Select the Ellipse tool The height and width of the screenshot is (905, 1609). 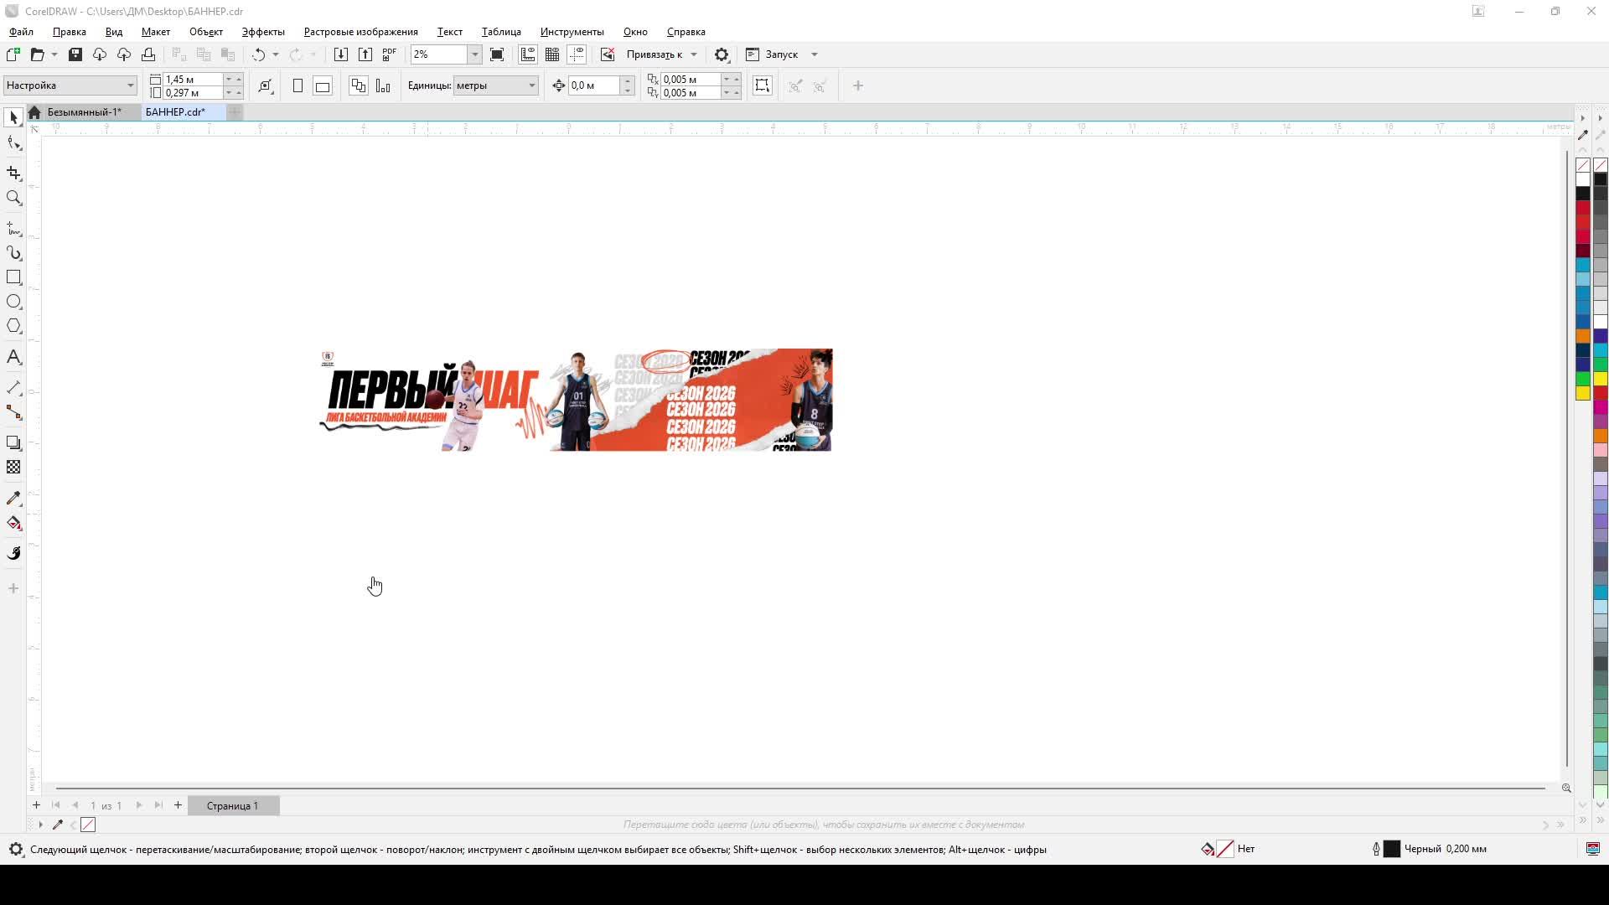click(13, 302)
